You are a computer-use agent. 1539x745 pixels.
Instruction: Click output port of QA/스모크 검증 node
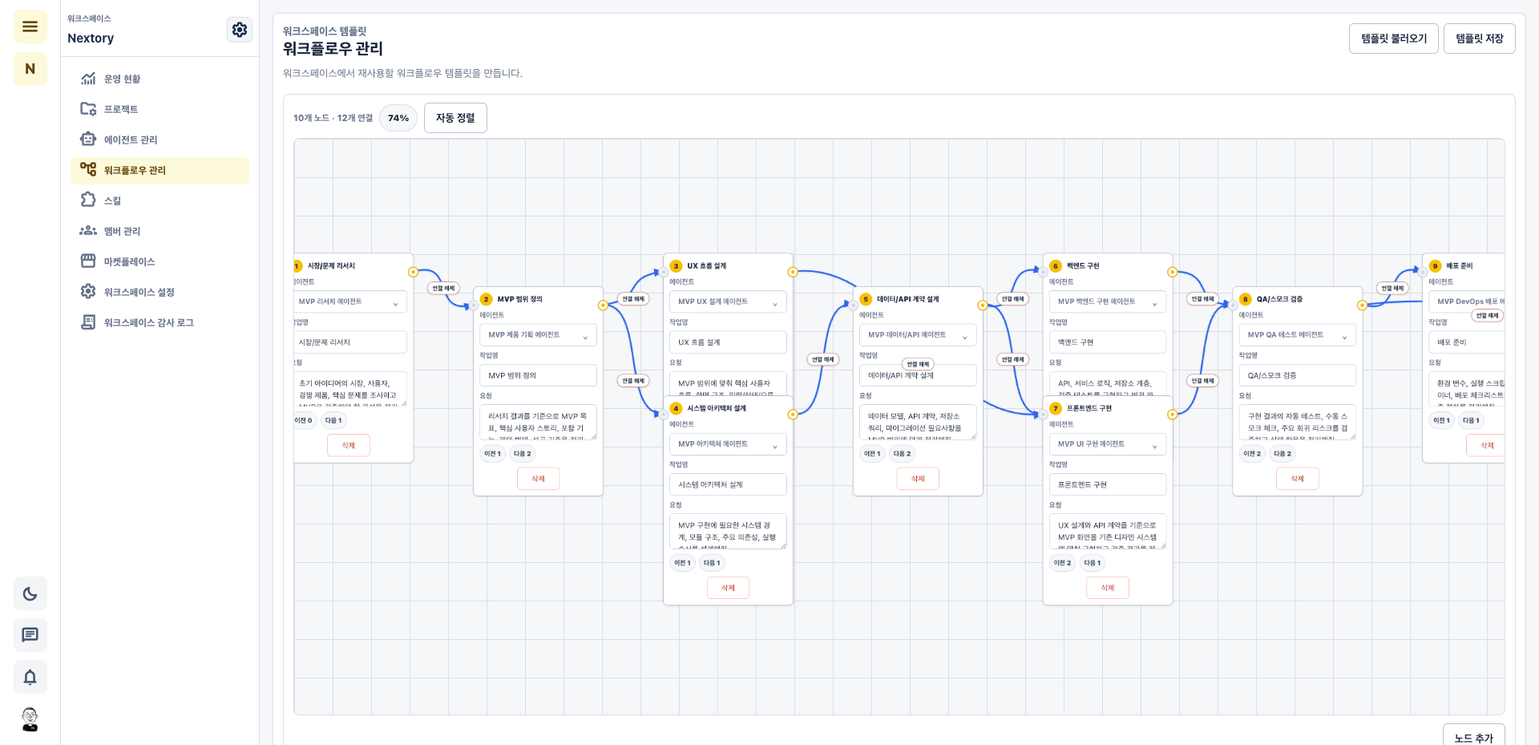click(x=1362, y=306)
